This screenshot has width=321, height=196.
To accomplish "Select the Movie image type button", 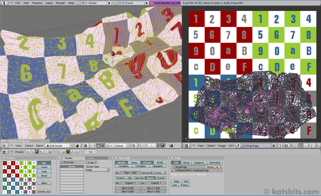I will [x=186, y=163].
